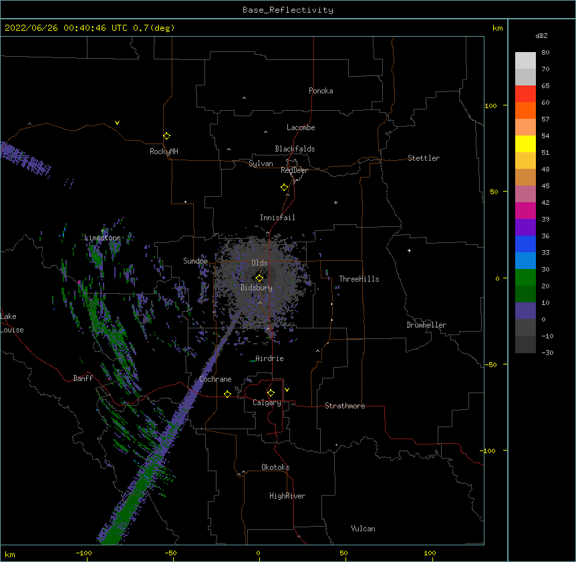Click the Ponoka city label
This screenshot has width=576, height=562.
coord(321,91)
